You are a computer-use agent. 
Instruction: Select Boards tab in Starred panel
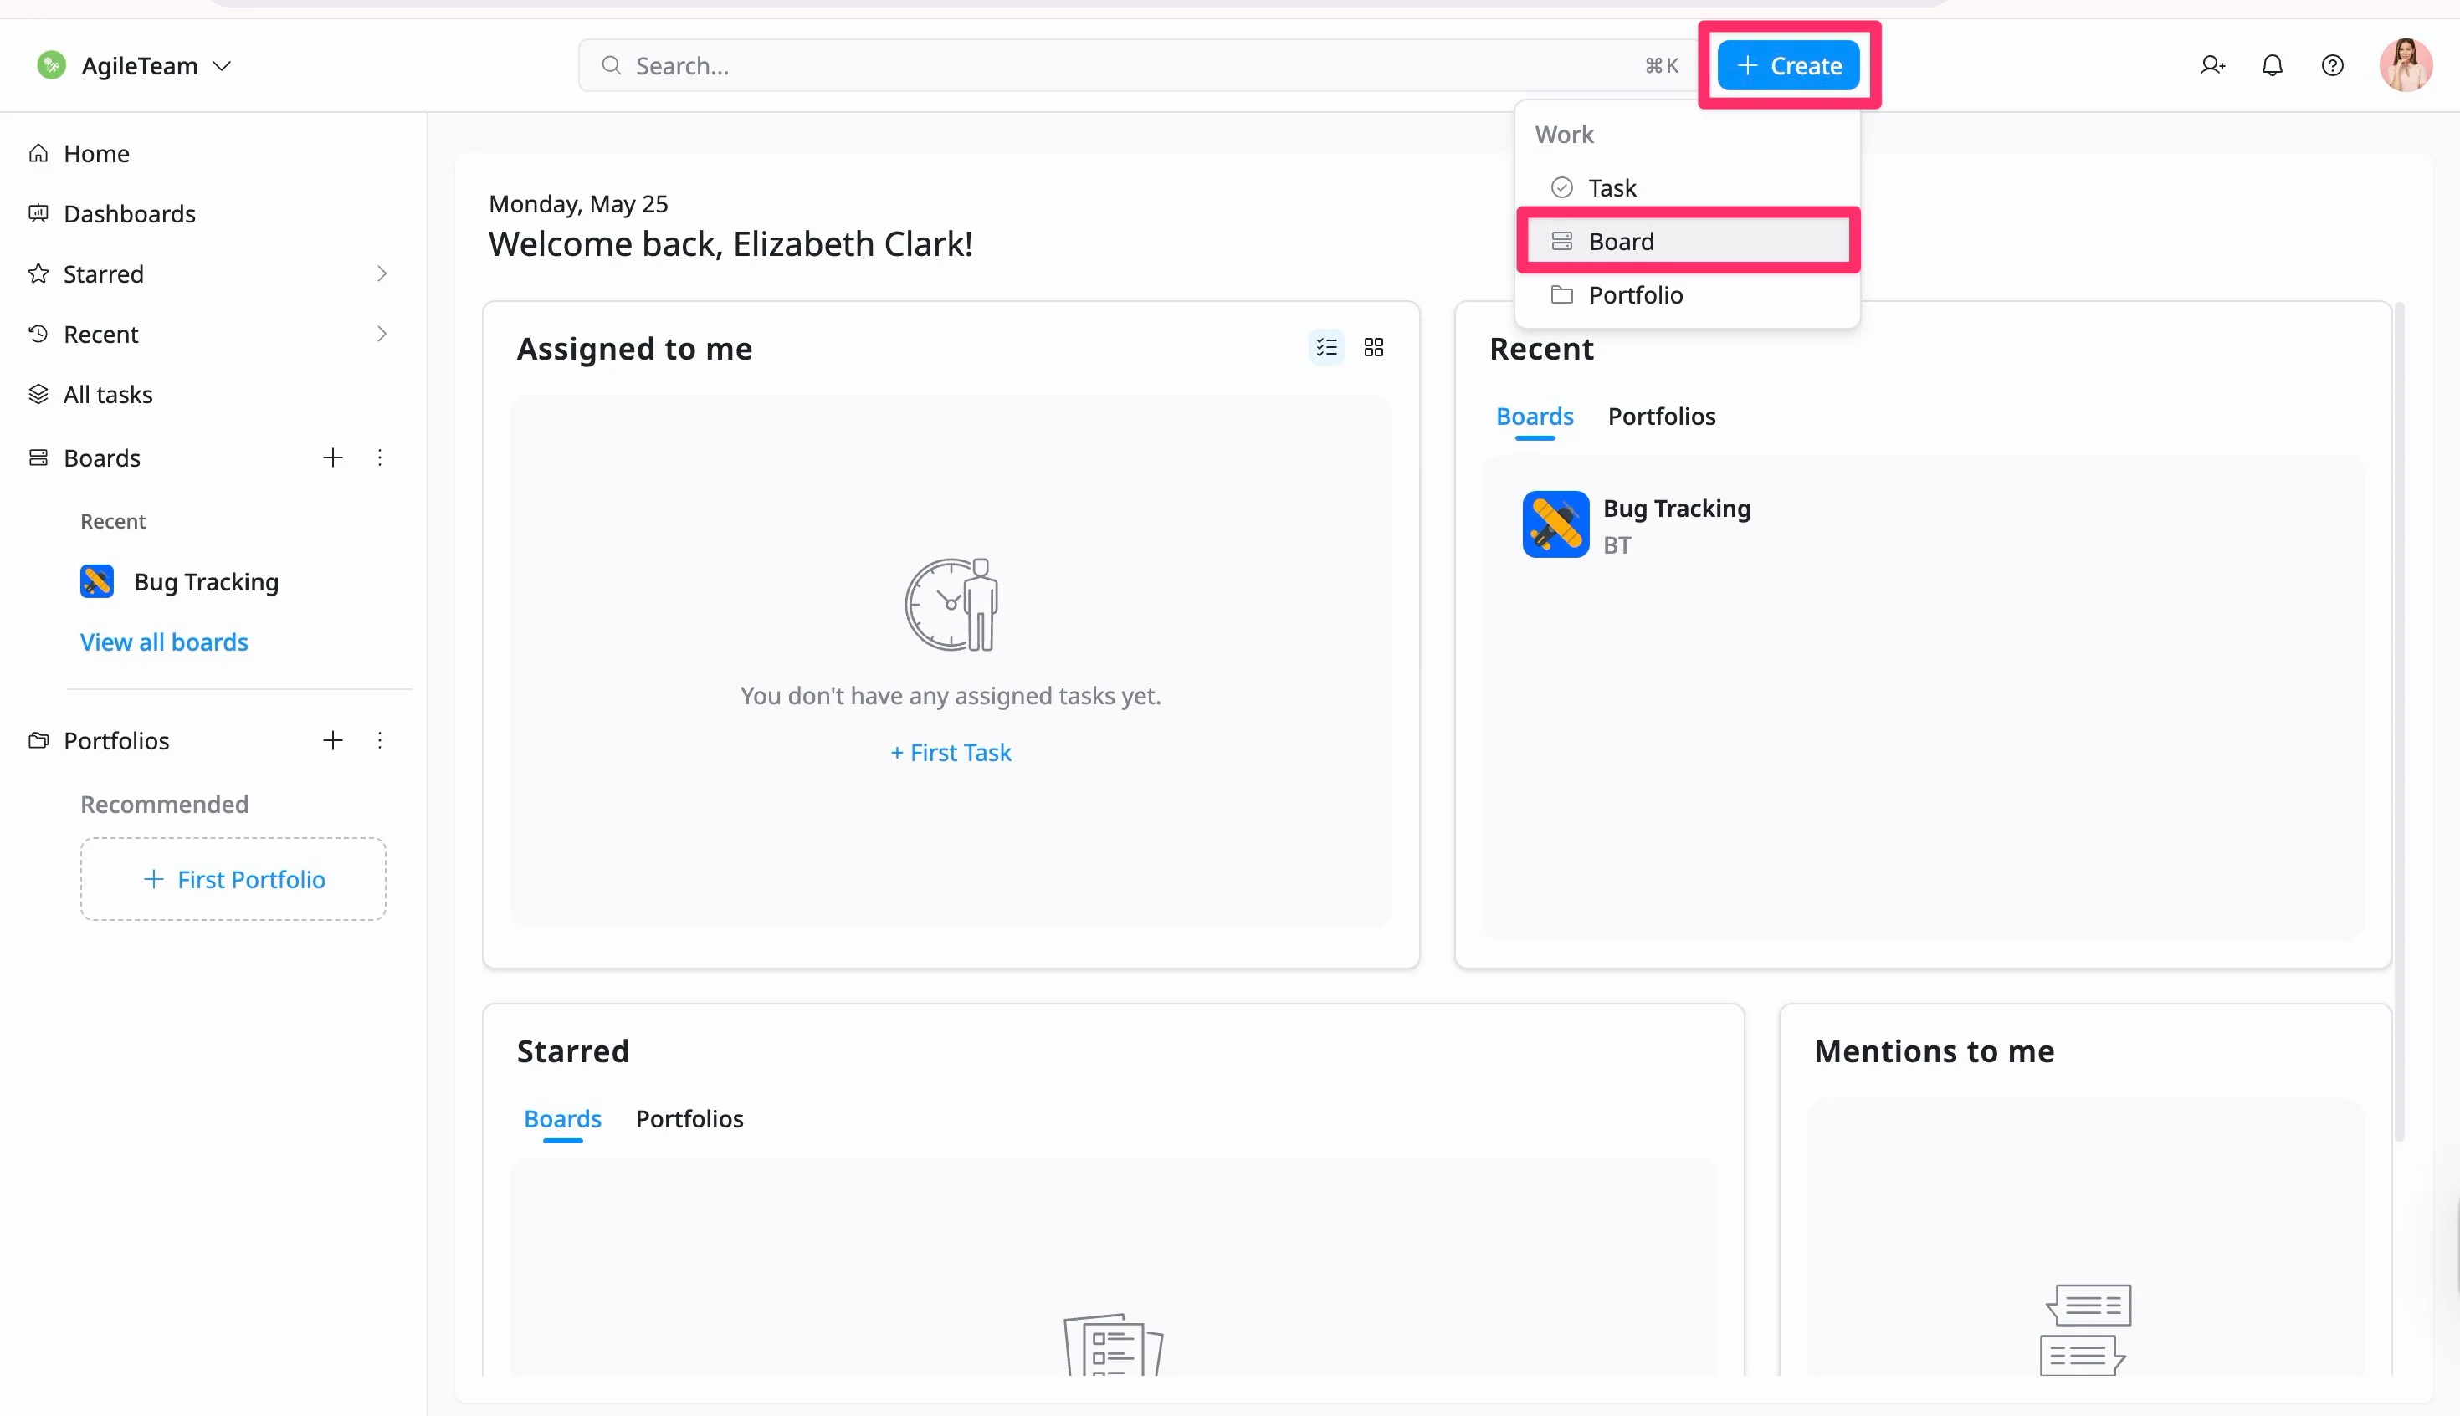pos(562,1118)
